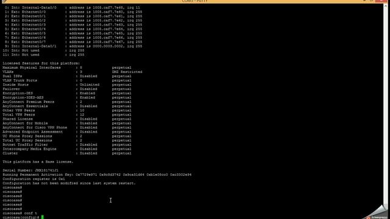This screenshot has width=390, height=219.
Task: Click the Ethernet0/2 interface line
Action: 73,20
